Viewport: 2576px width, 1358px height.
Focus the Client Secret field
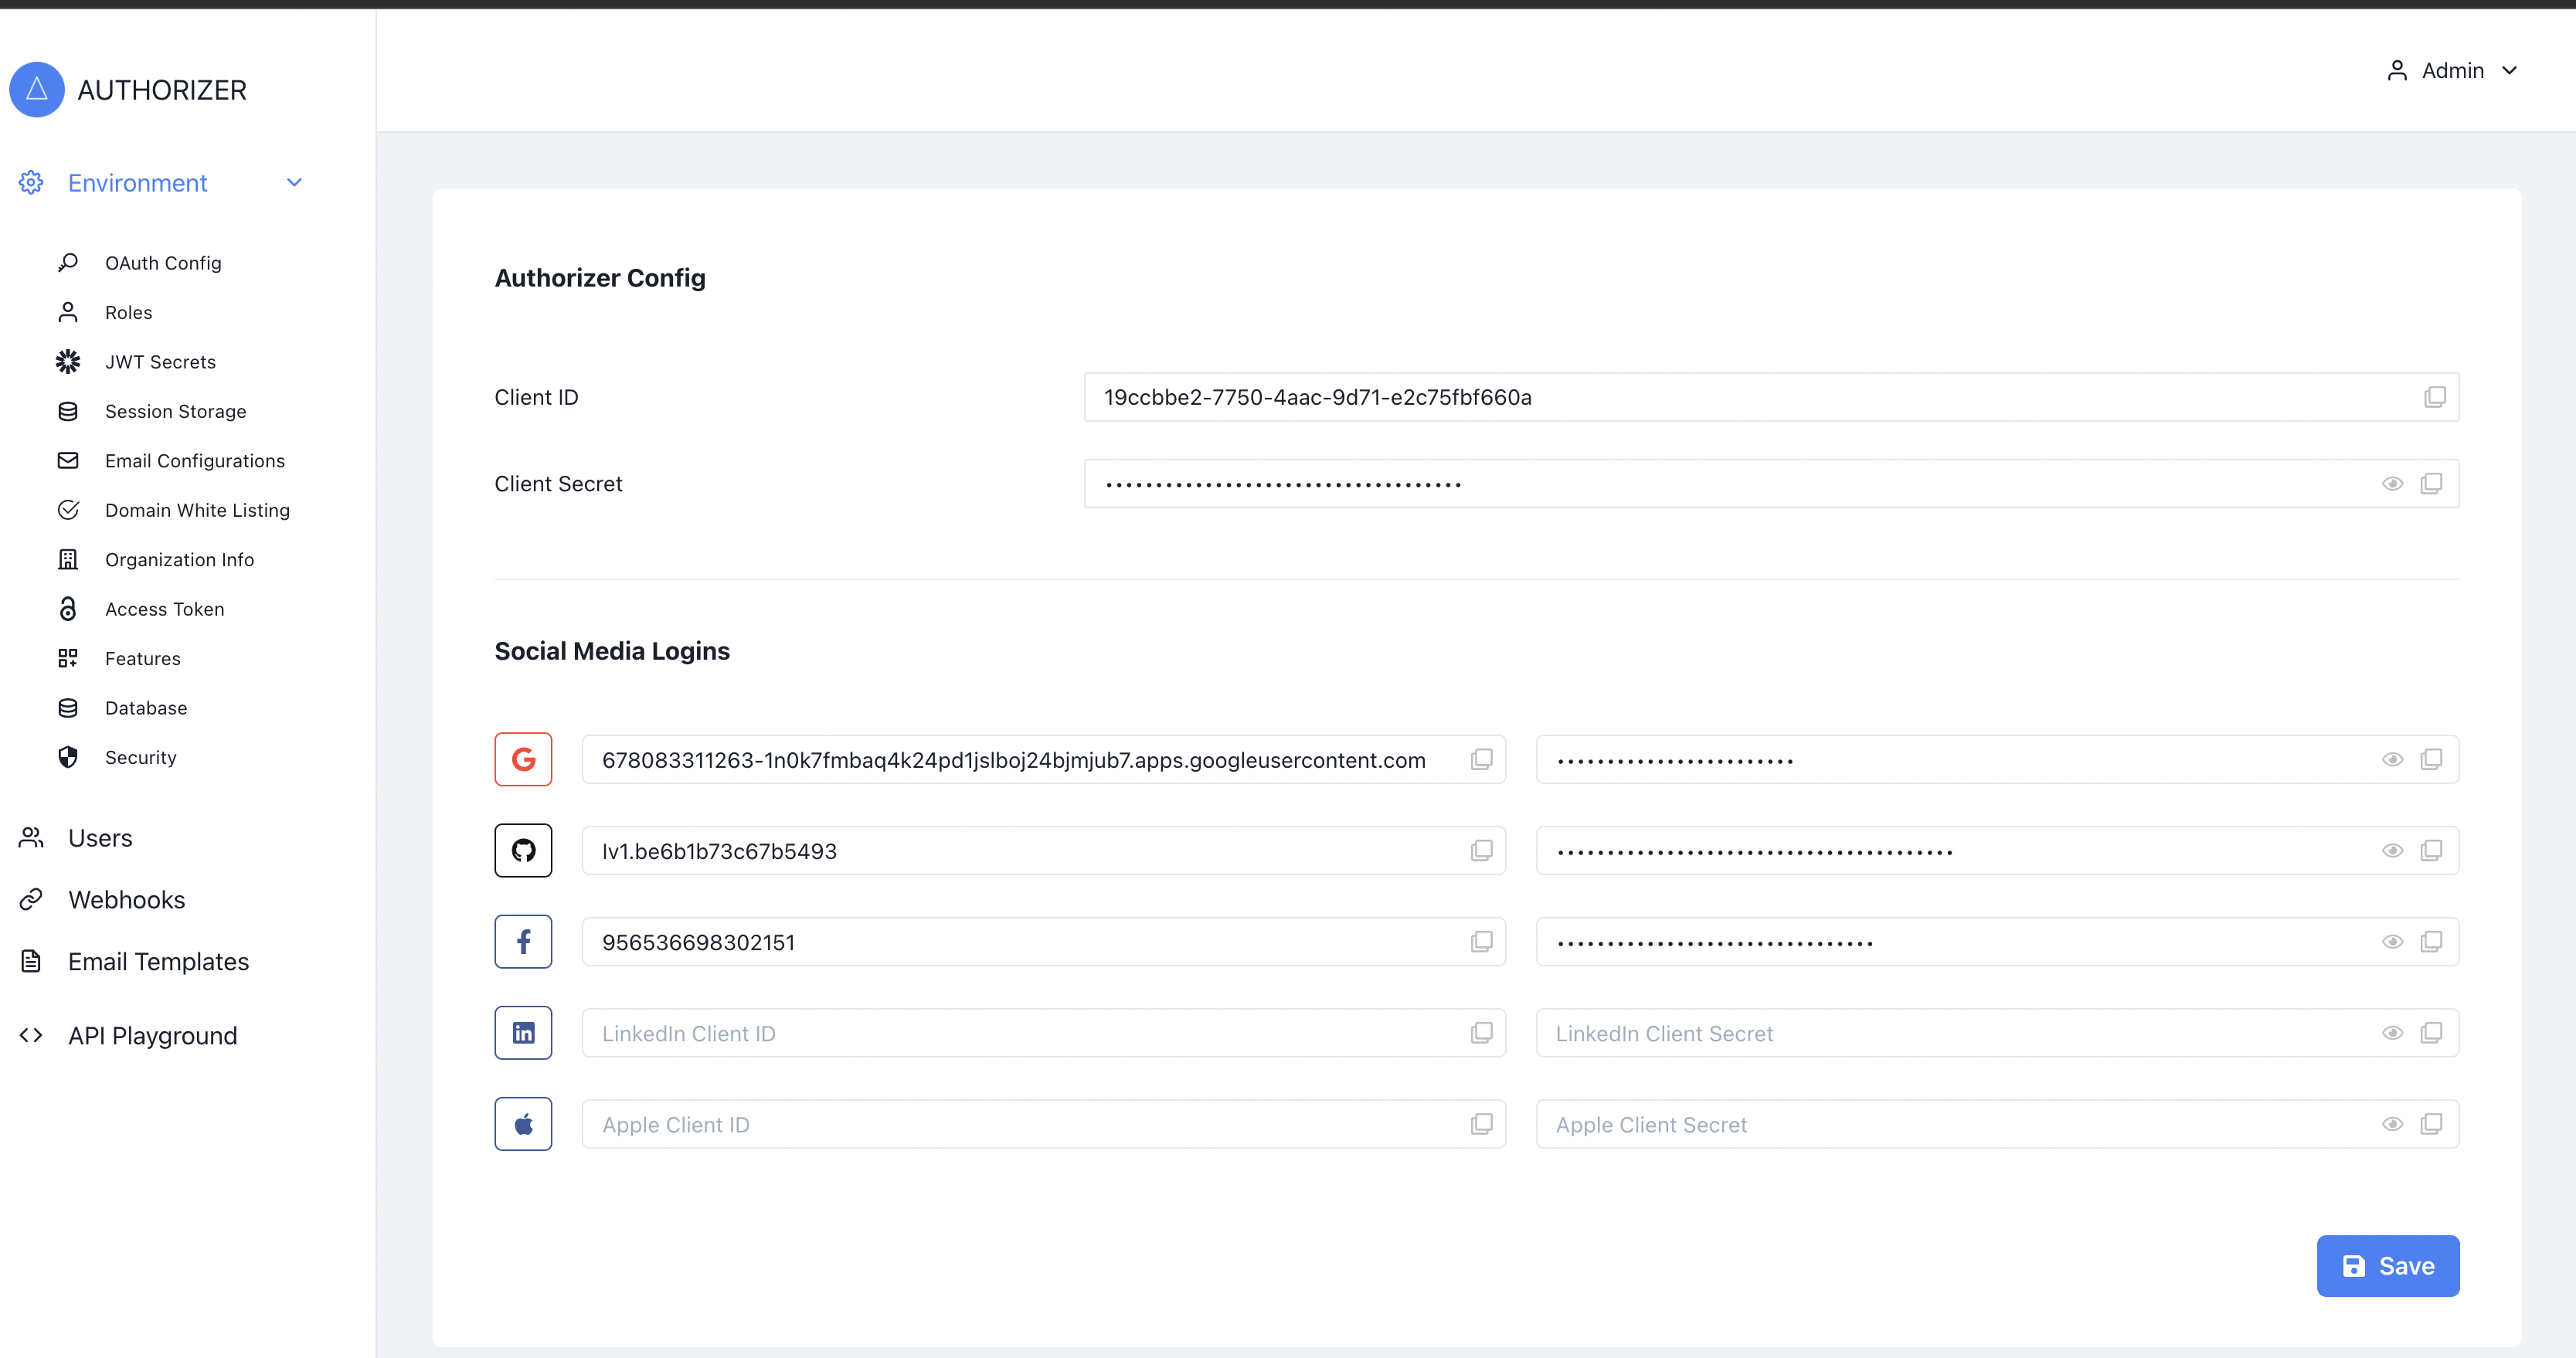tap(1771, 484)
